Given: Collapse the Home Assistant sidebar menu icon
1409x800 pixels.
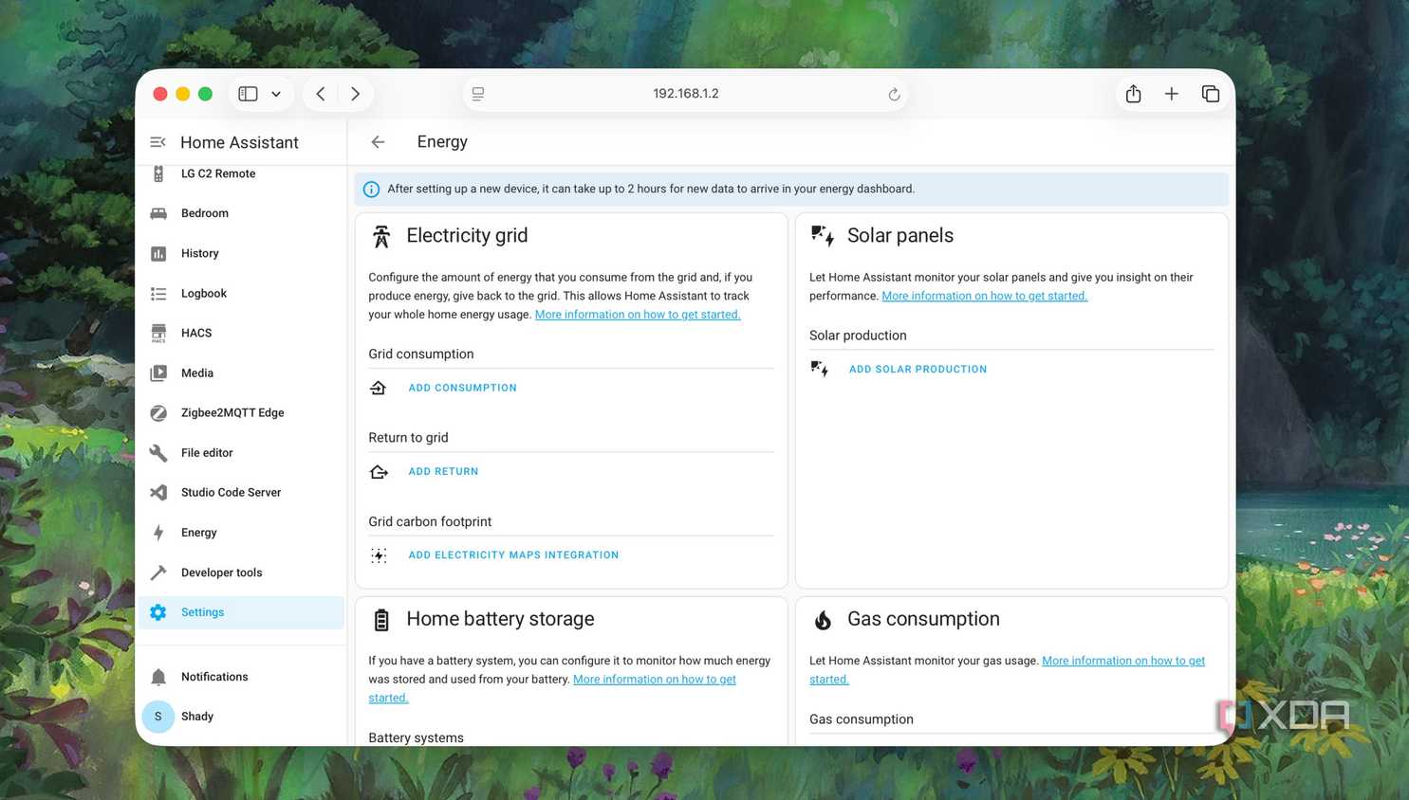Looking at the screenshot, I should [158, 142].
